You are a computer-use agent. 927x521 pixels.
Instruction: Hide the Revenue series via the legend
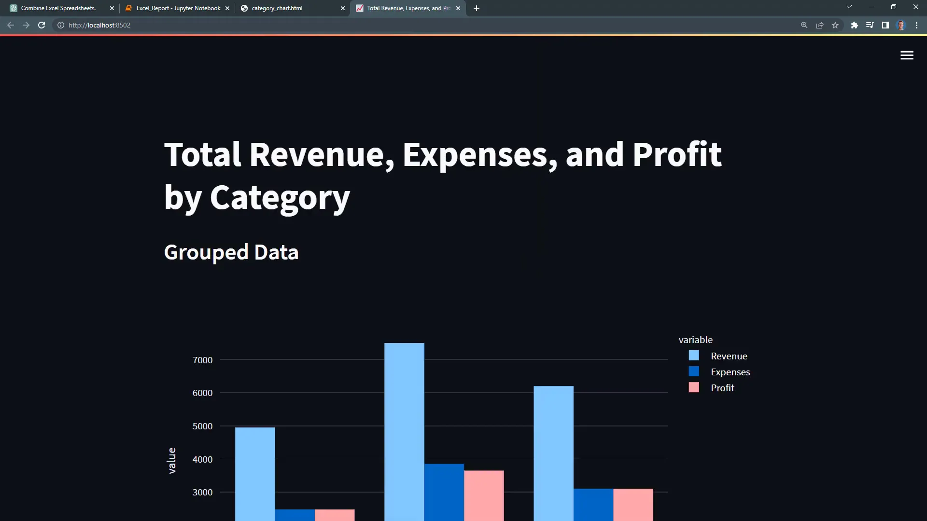[729, 356]
